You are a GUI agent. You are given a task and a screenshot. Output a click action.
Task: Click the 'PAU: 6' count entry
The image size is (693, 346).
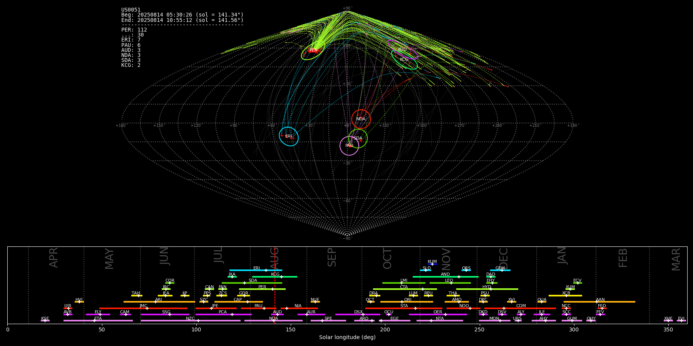[131, 45]
